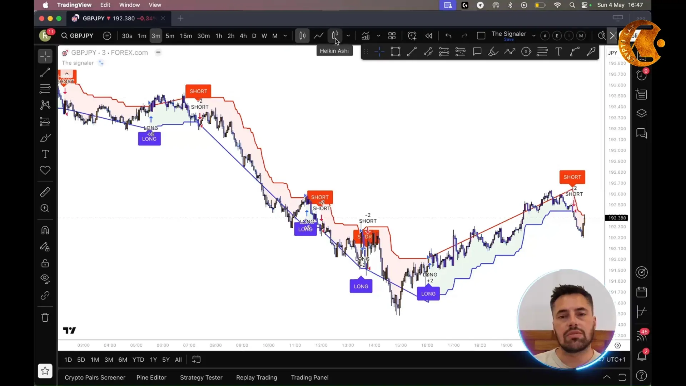This screenshot has width=686, height=386.
Task: Select the callout comment tool in floating toolbar
Action: click(x=477, y=52)
